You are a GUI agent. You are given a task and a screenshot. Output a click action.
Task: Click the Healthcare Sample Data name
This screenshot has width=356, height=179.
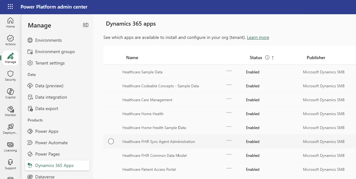142,72
